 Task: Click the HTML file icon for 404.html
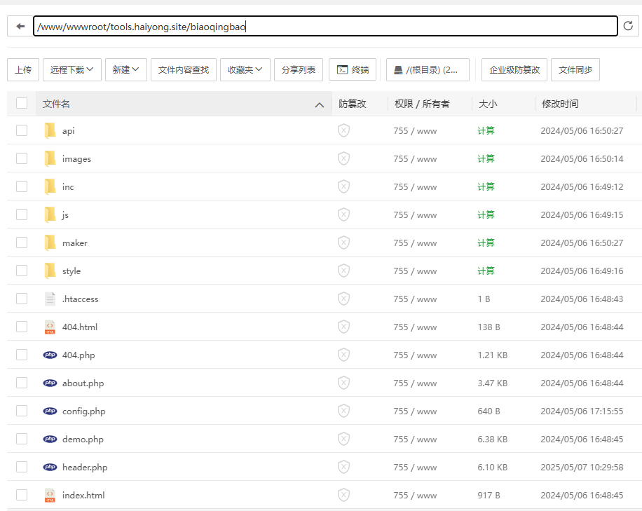pyautogui.click(x=50, y=327)
